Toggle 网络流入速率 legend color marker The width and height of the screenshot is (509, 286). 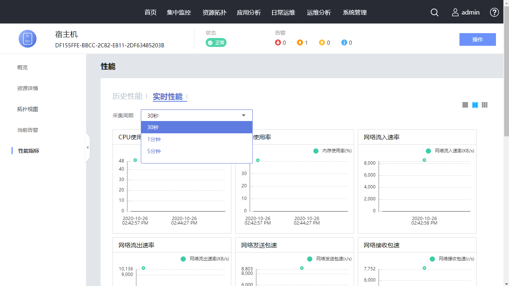(x=428, y=151)
